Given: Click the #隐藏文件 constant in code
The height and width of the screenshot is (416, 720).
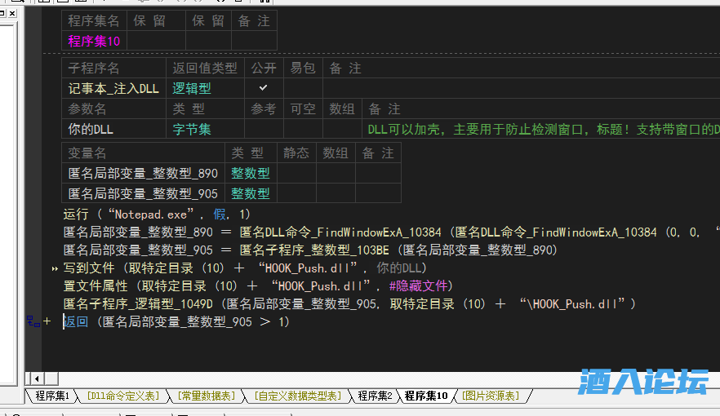Looking at the screenshot, I should (x=420, y=286).
